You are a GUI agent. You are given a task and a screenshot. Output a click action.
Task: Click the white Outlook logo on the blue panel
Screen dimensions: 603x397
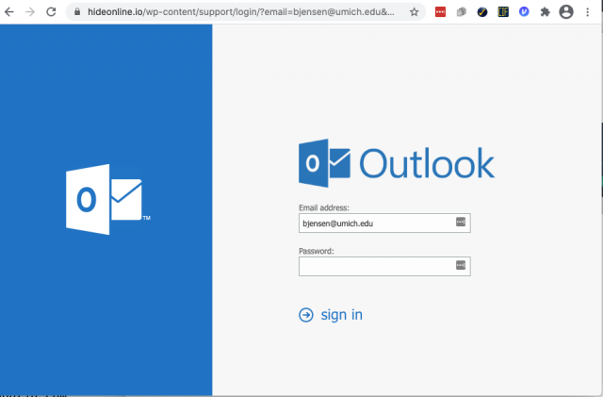(108, 200)
